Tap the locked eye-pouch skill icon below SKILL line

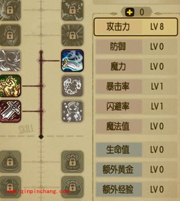(x=72, y=161)
